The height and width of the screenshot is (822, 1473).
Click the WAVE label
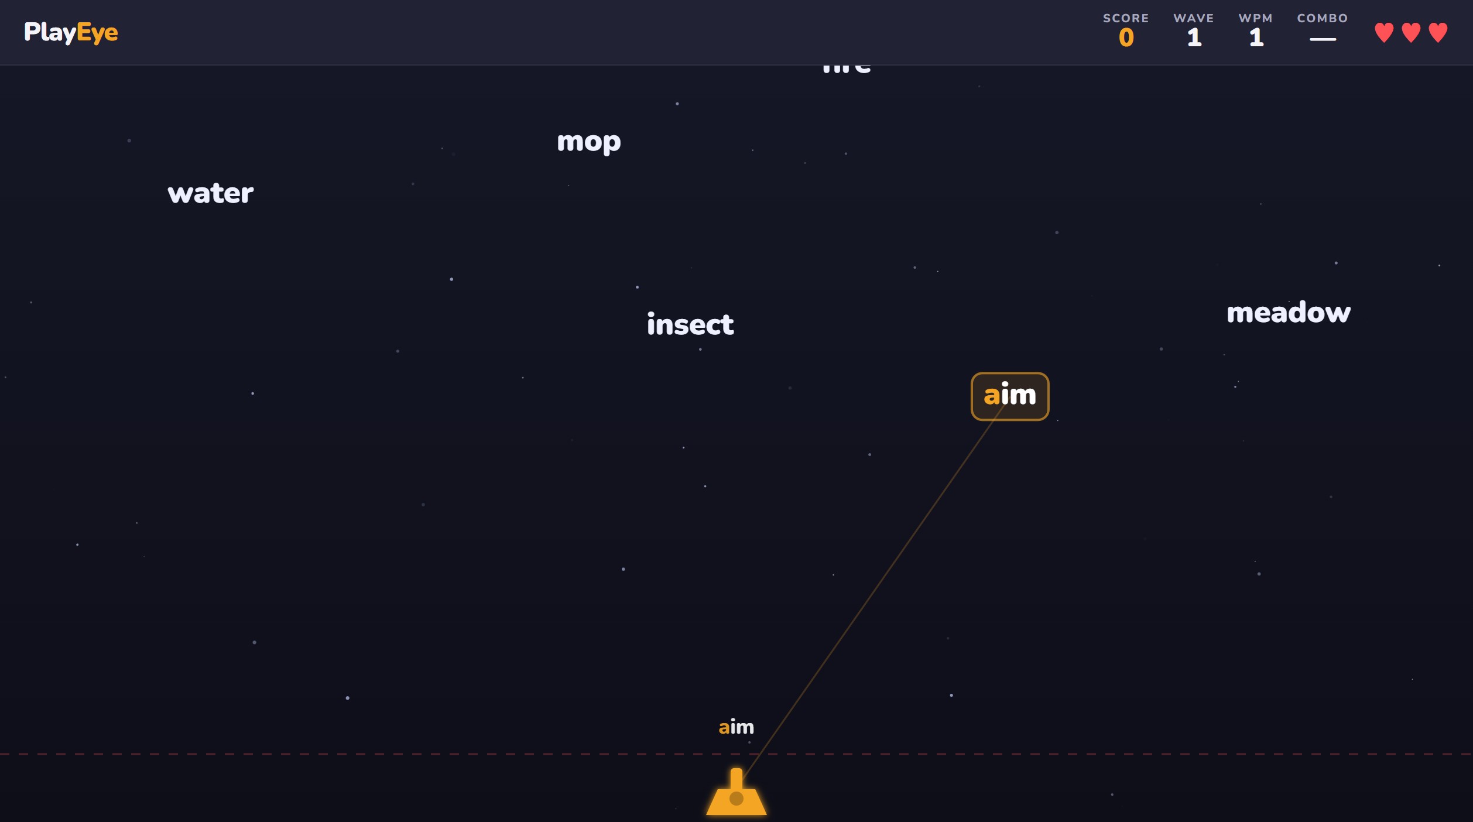pyautogui.click(x=1193, y=18)
